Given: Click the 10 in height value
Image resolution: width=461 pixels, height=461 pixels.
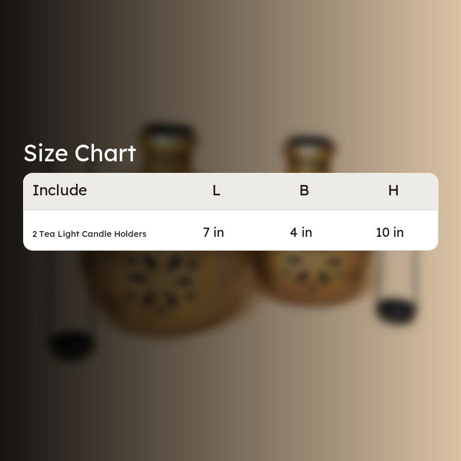Looking at the screenshot, I should 390,232.
